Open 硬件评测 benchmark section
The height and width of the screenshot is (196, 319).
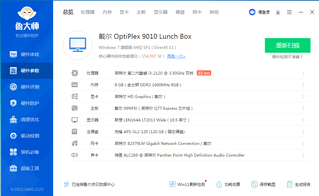pos(27,87)
